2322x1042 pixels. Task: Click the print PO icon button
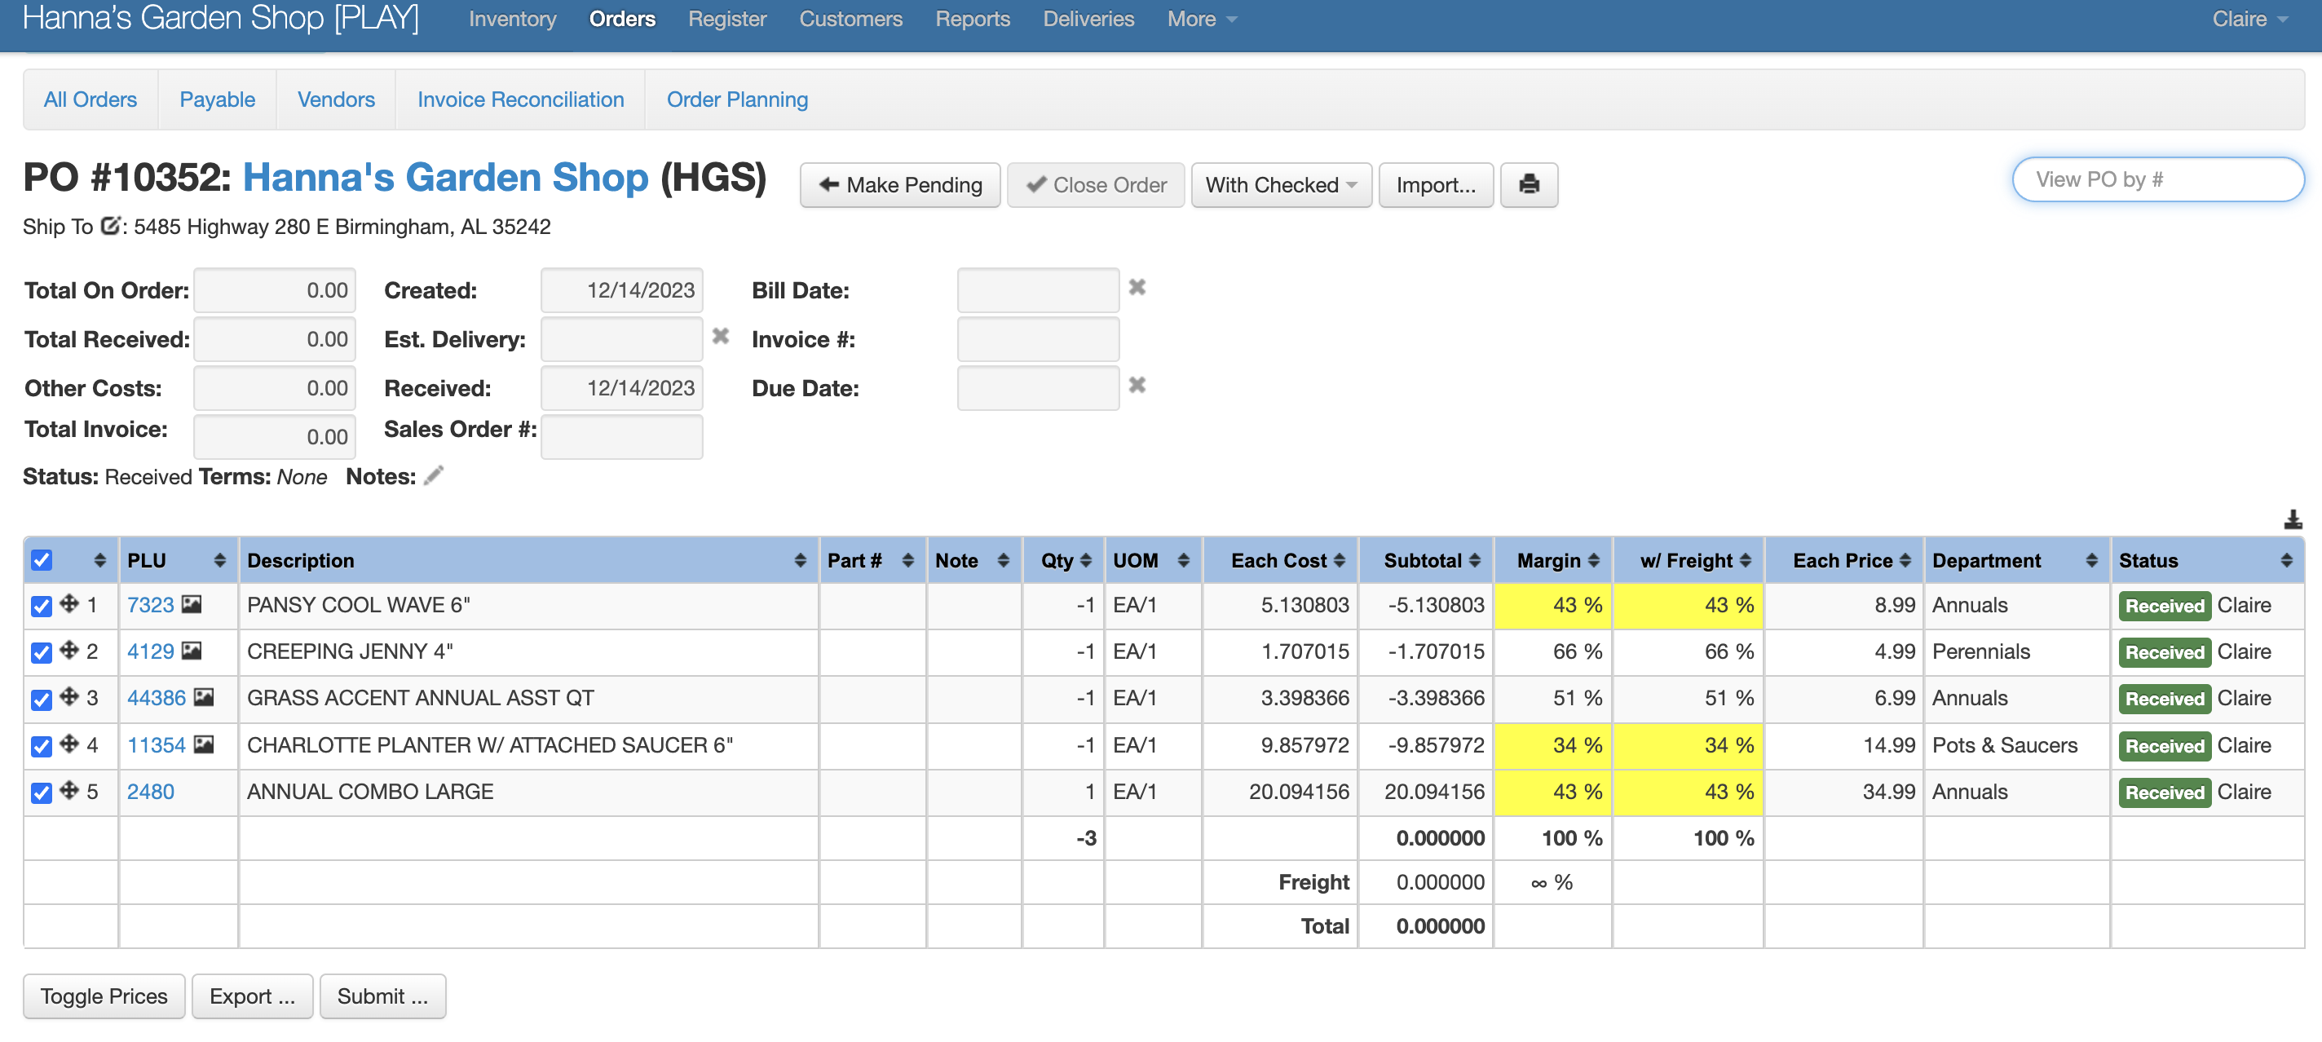click(x=1528, y=185)
